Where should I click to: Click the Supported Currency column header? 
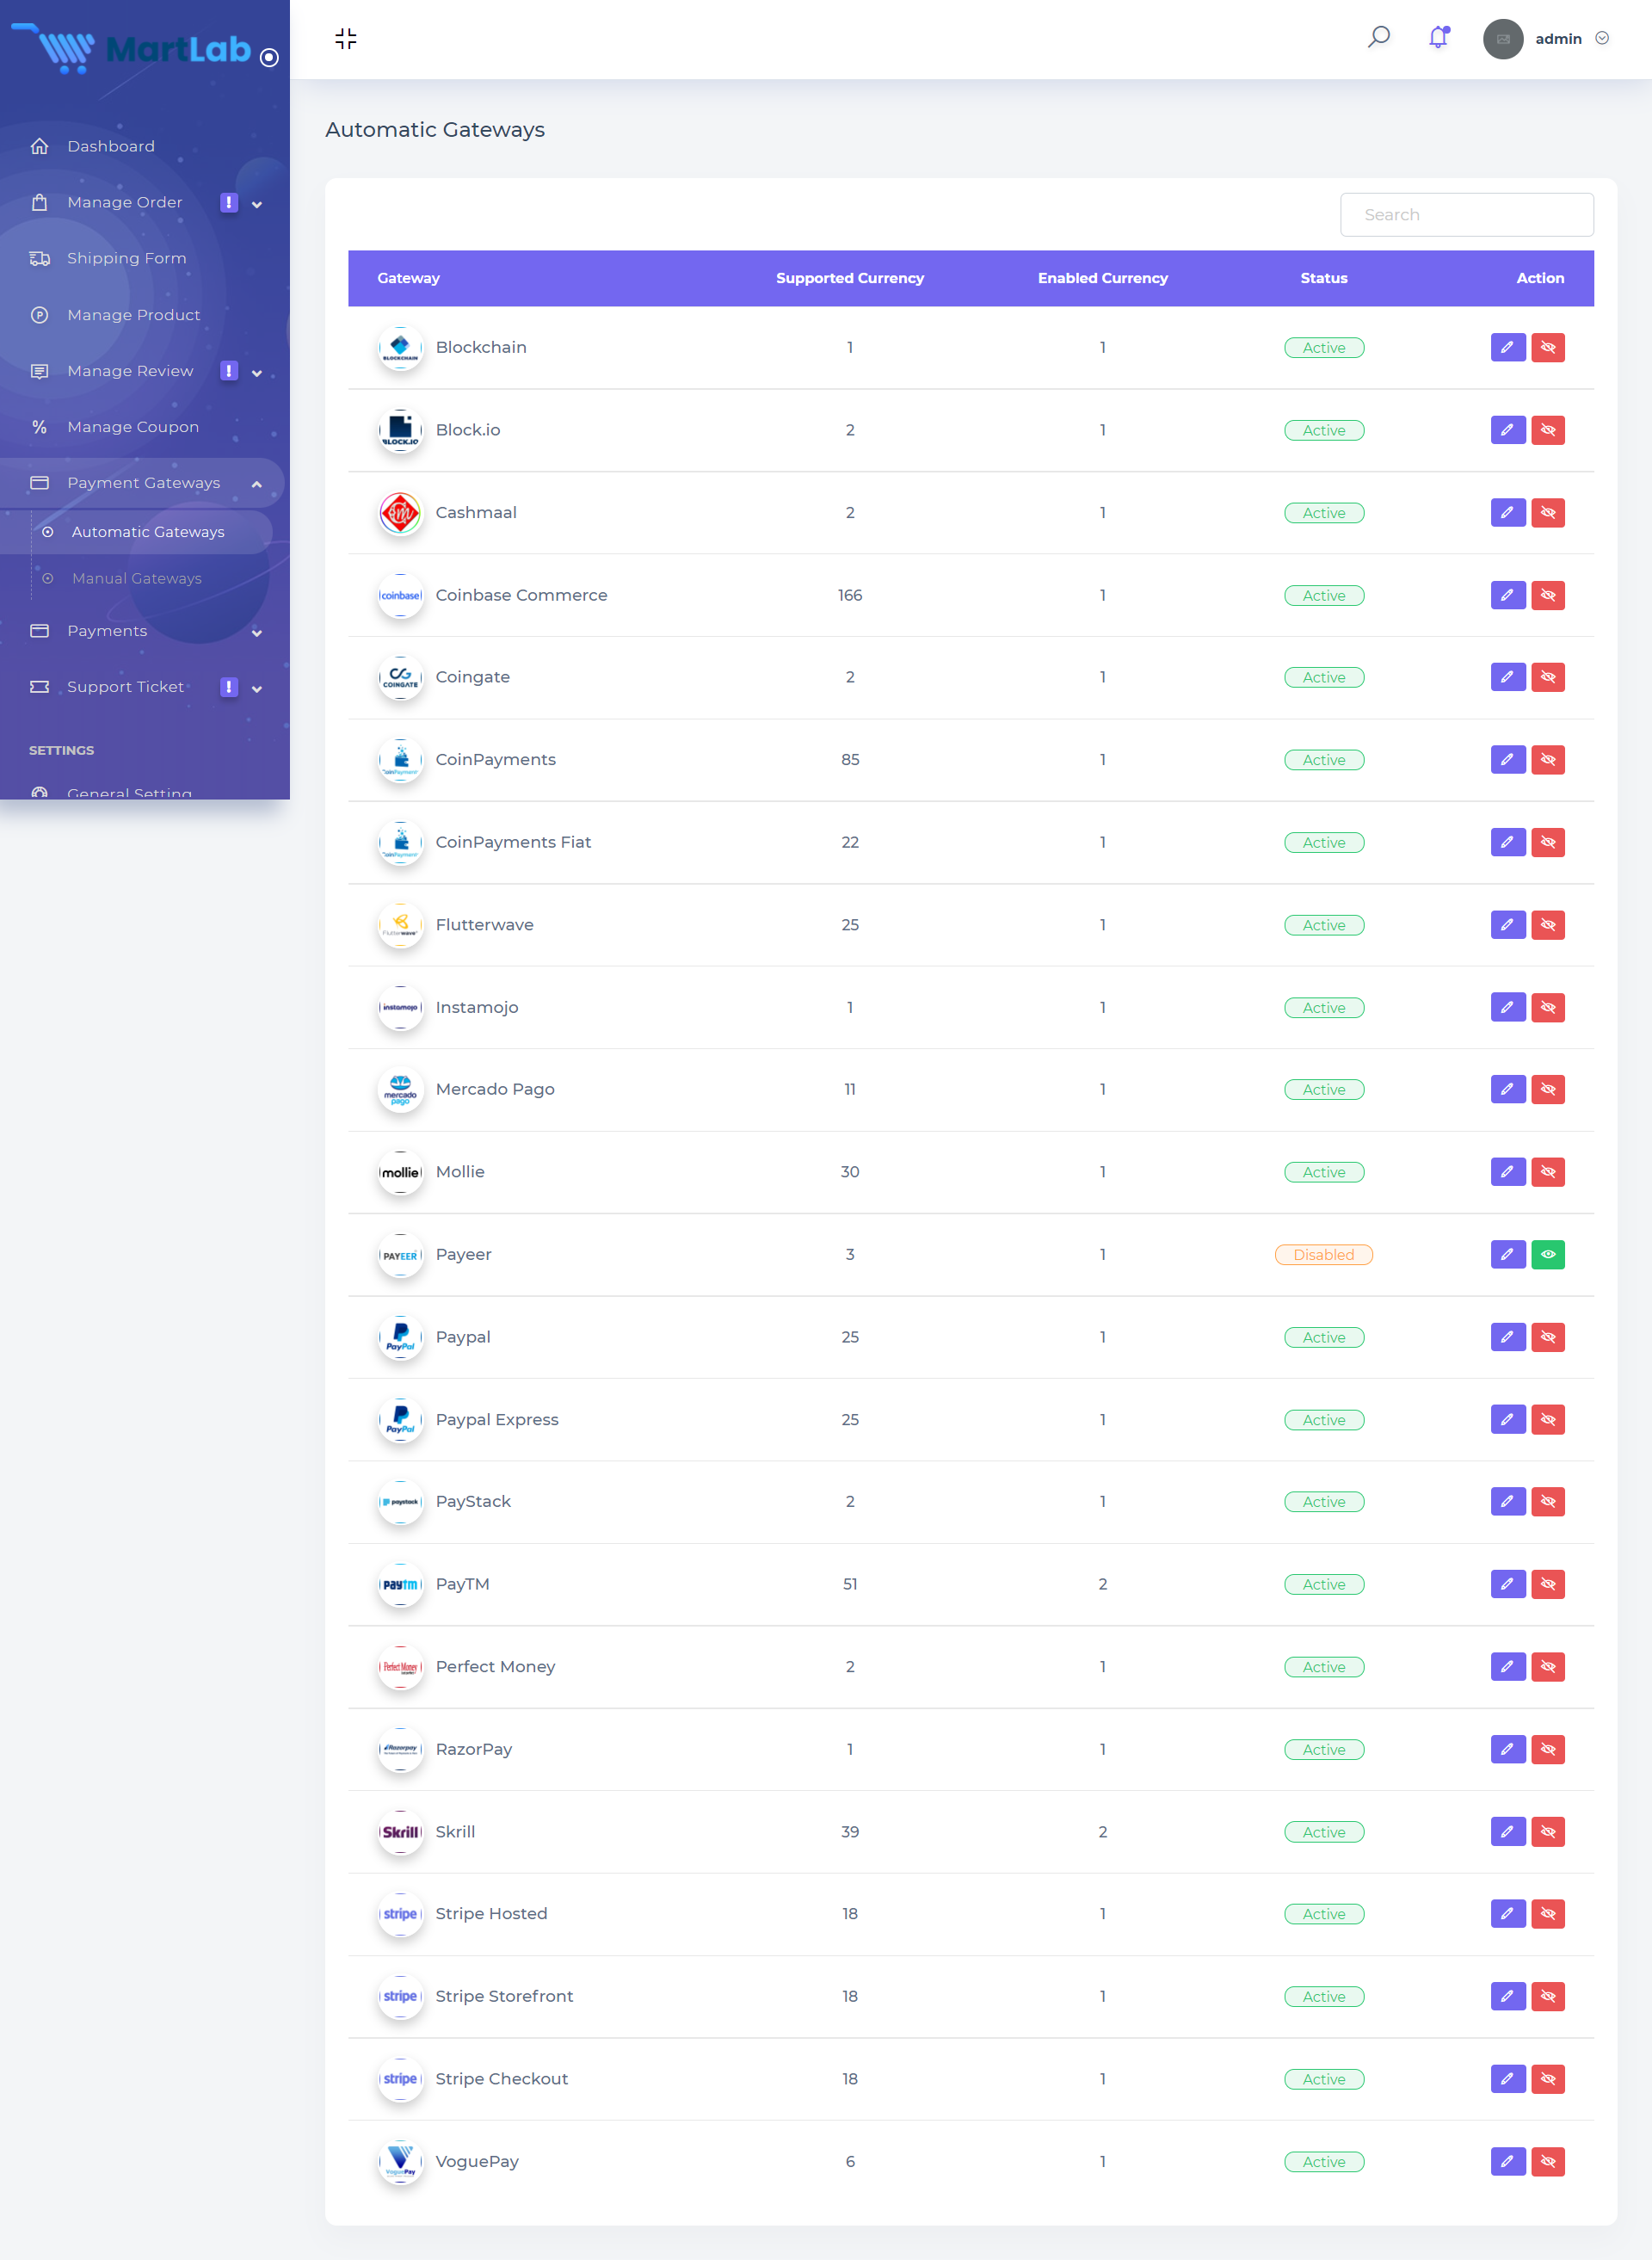point(850,278)
